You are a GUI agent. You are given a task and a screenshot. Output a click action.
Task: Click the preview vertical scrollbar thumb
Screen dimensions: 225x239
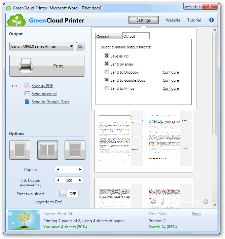215,84
